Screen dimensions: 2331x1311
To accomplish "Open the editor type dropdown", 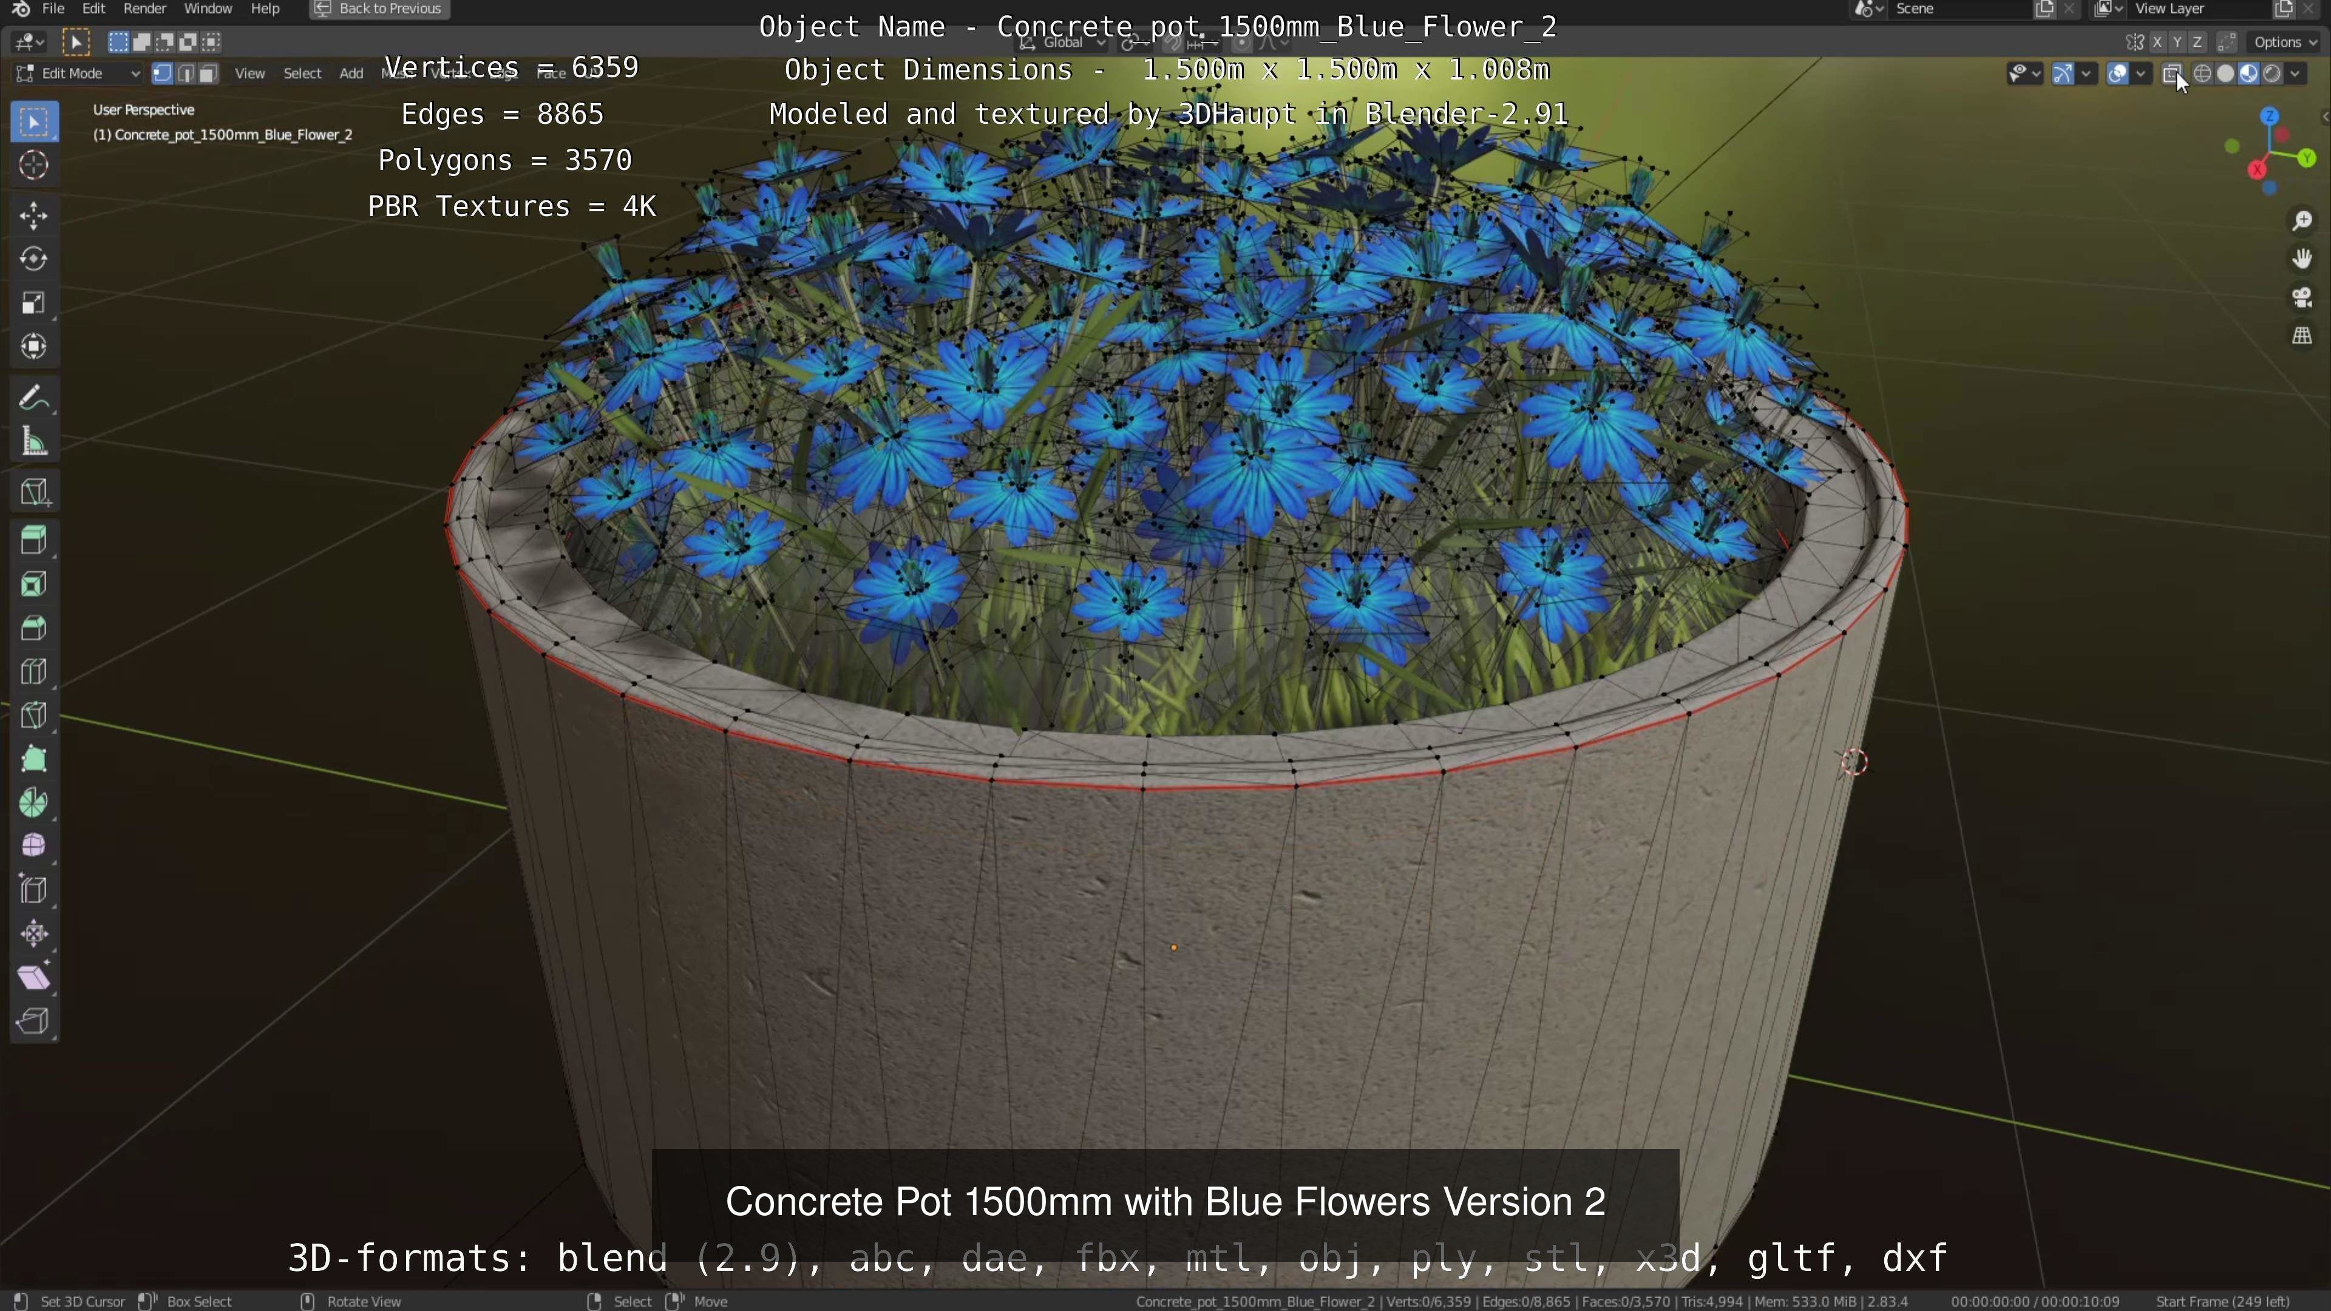I will 30,42.
